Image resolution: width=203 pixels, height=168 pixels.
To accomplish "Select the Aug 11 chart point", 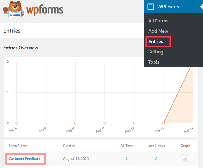I will (x=105, y=123).
